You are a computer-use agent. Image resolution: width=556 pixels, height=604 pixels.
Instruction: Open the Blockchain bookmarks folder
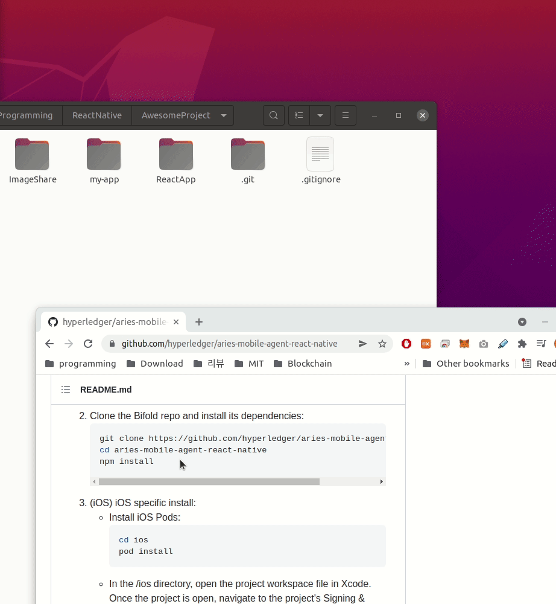(x=303, y=364)
